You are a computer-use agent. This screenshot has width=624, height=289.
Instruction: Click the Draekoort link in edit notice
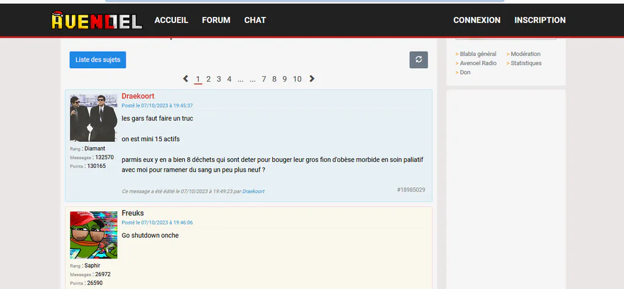[253, 191]
